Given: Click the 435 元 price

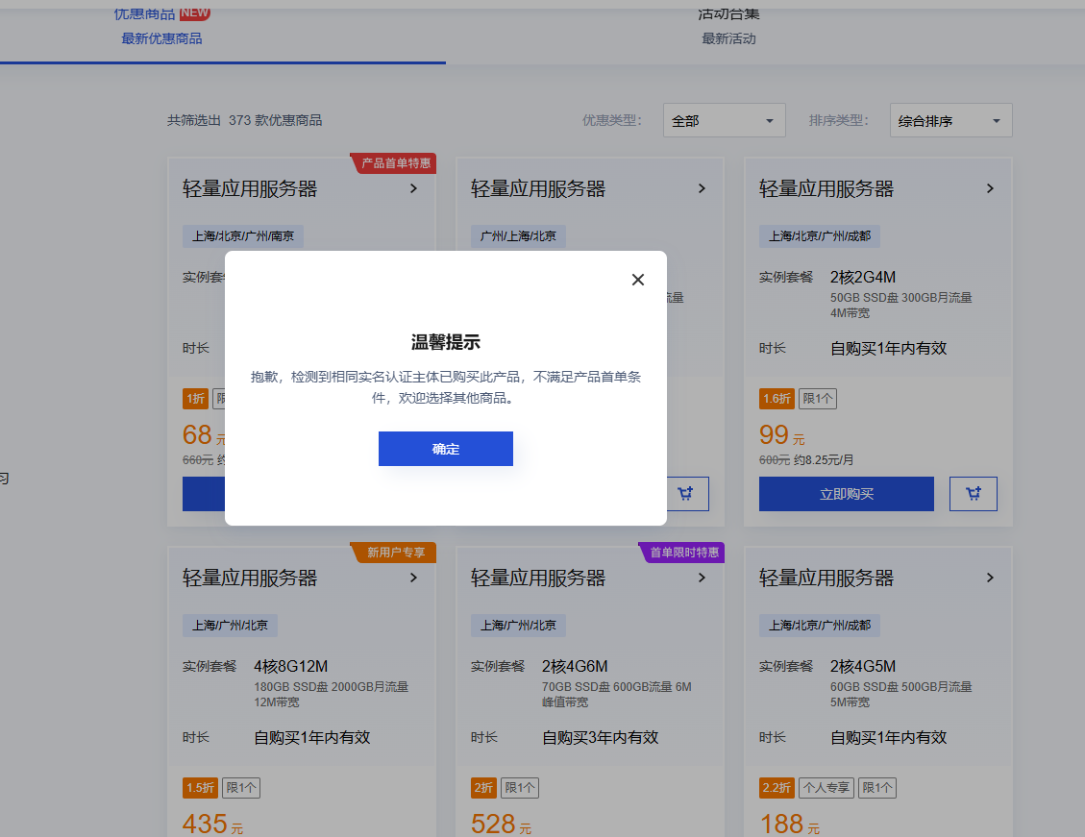Looking at the screenshot, I should click(212, 824).
